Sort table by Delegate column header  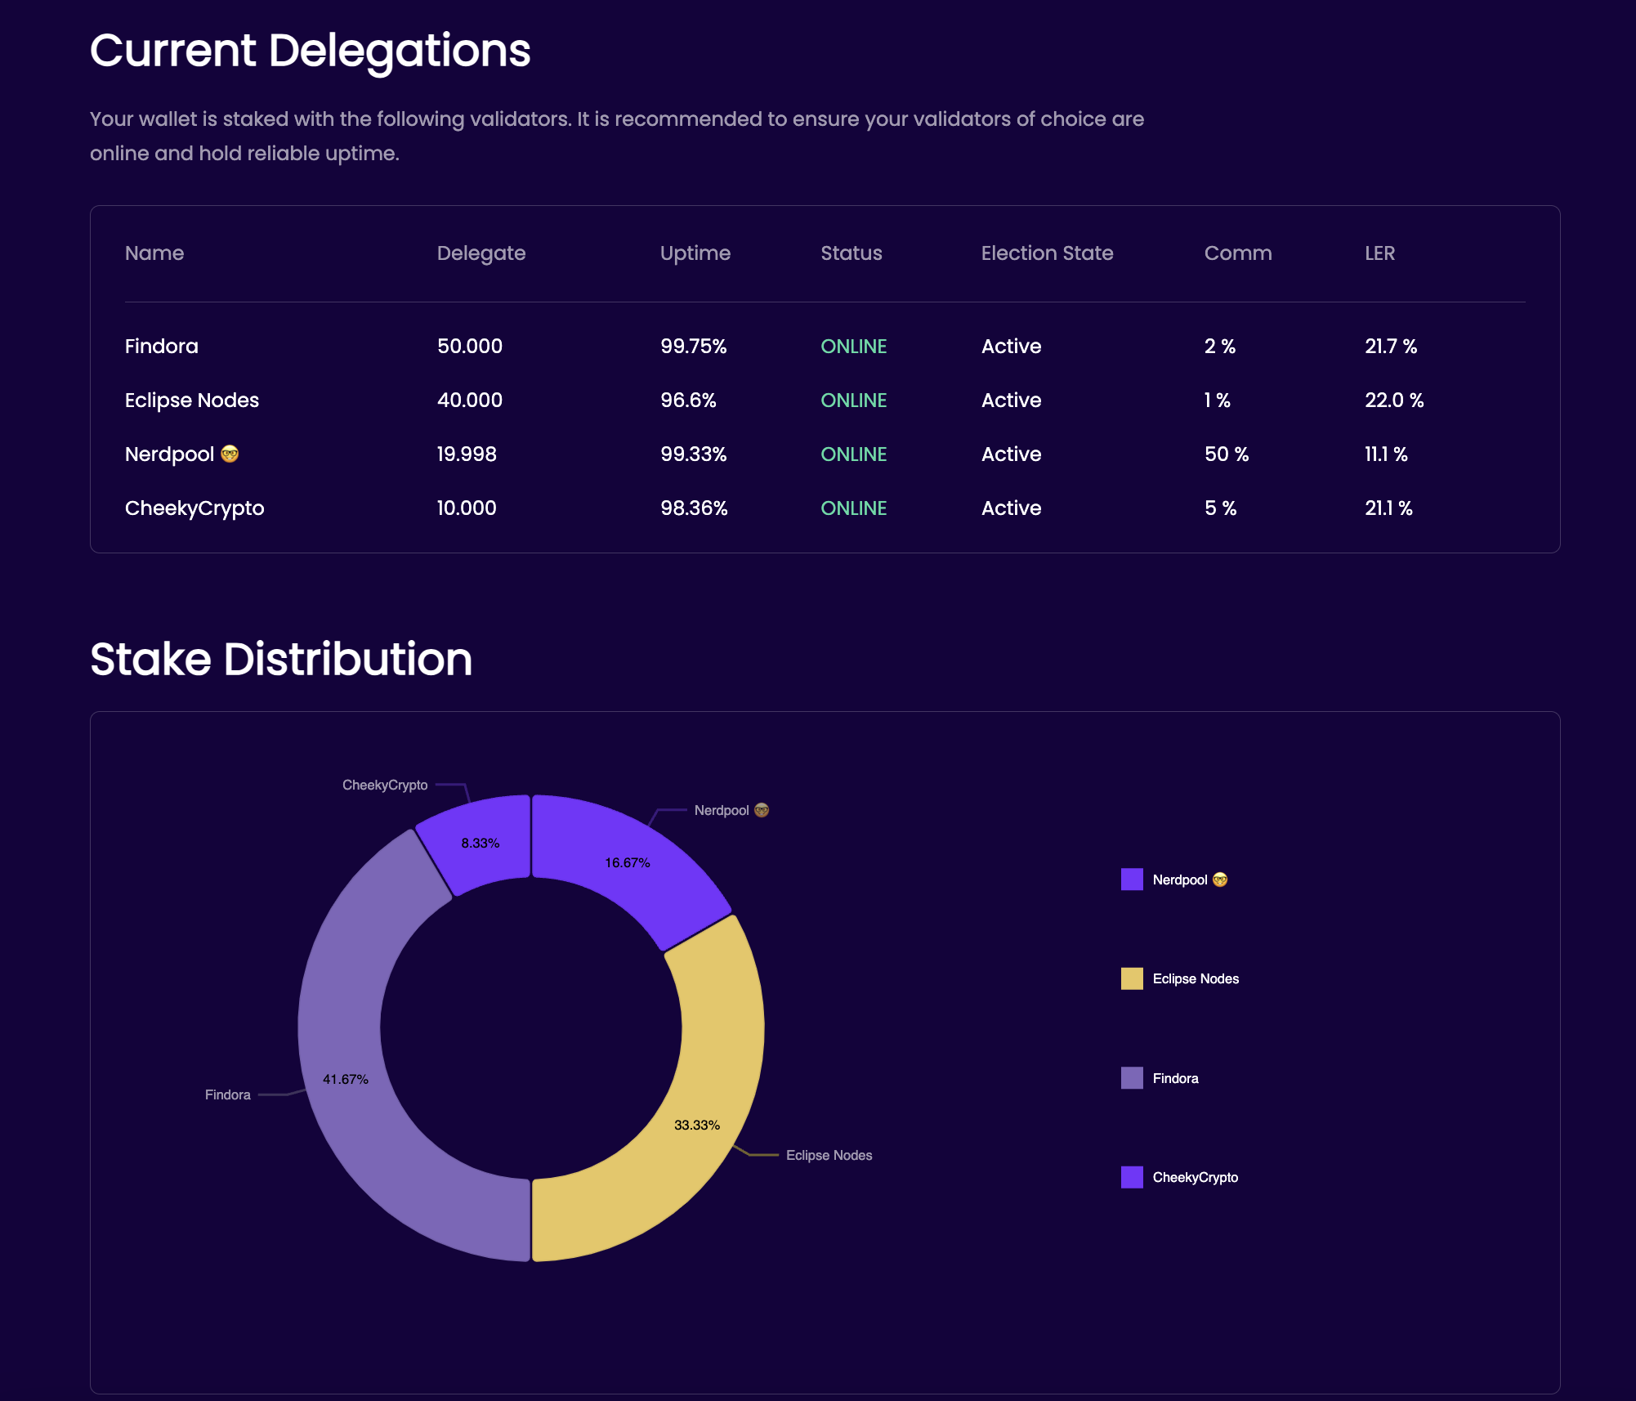click(x=481, y=253)
